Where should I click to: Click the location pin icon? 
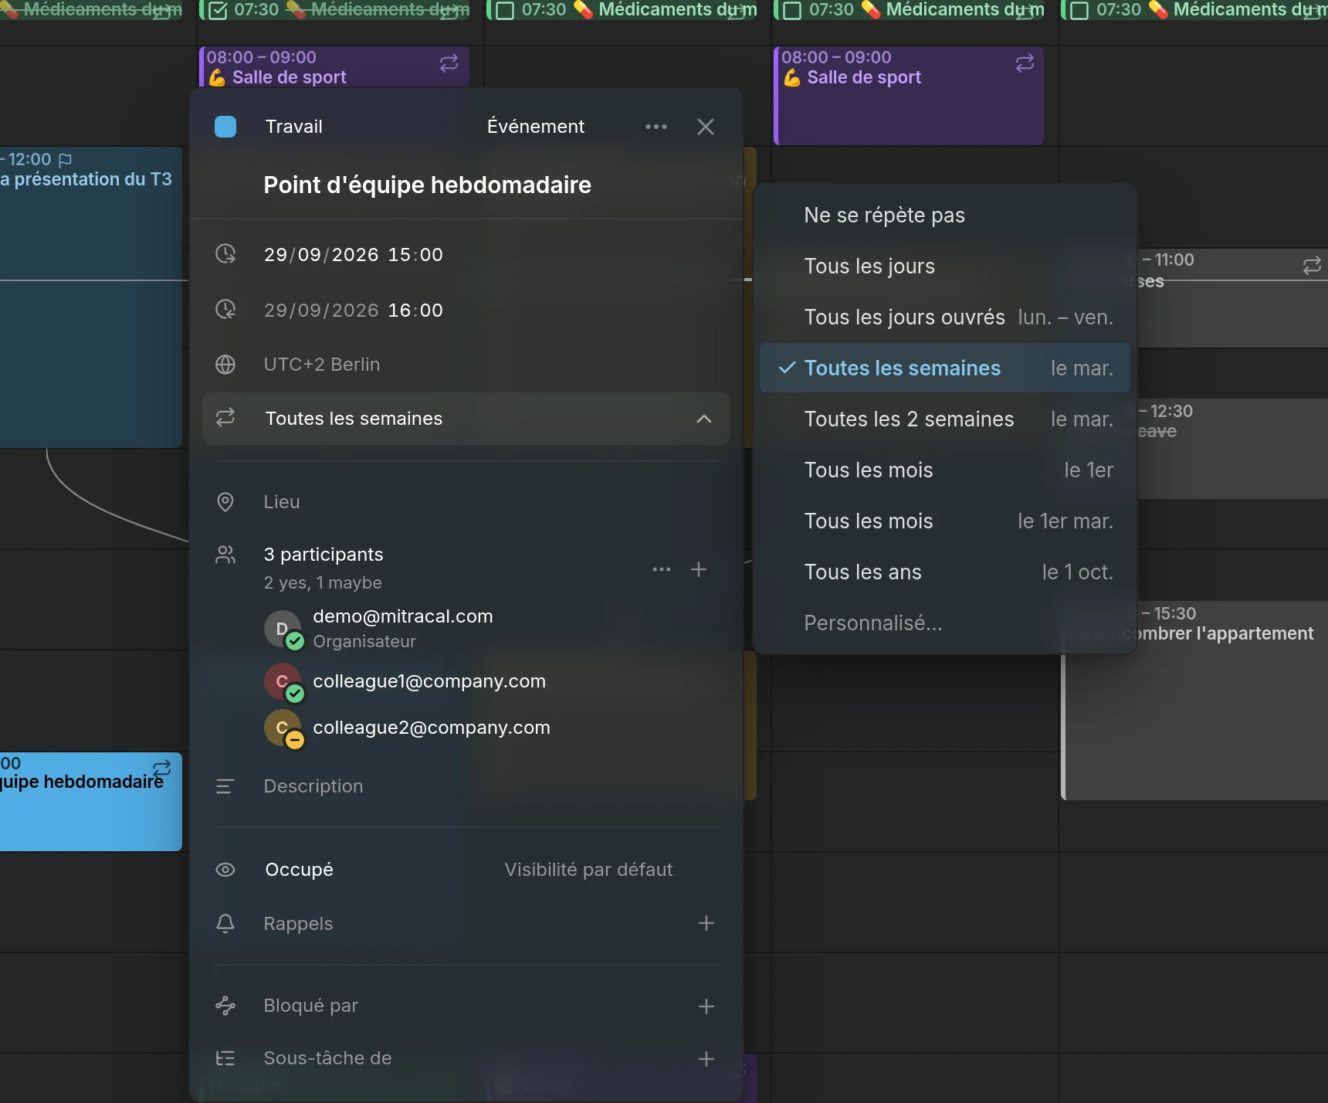click(225, 502)
